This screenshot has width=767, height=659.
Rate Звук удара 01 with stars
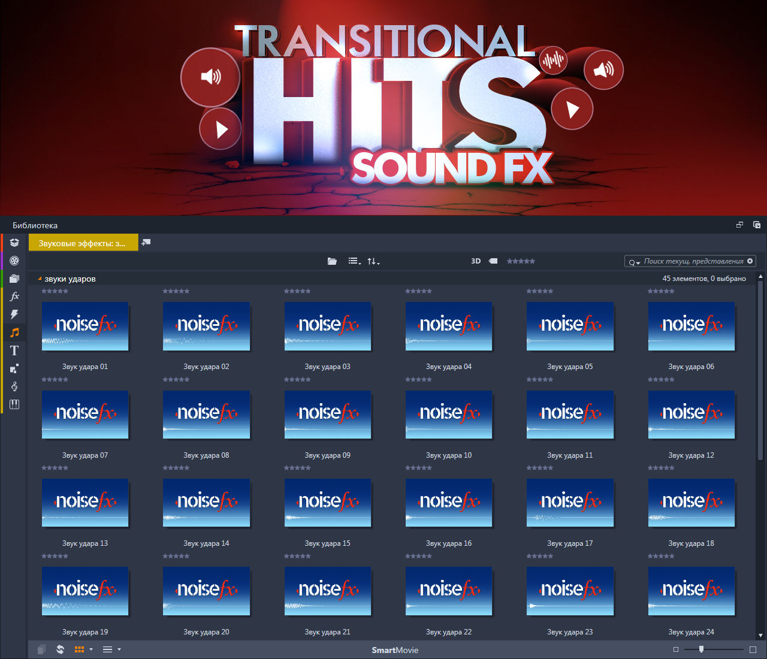(x=55, y=291)
